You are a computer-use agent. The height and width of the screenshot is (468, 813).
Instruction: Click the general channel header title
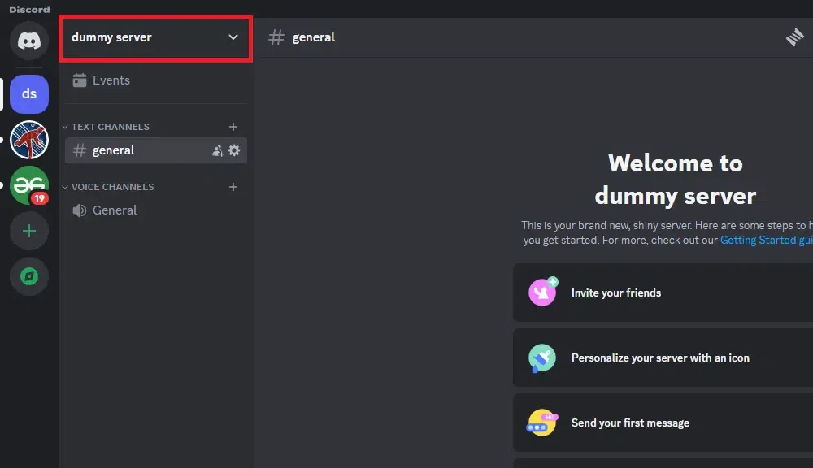click(x=313, y=37)
